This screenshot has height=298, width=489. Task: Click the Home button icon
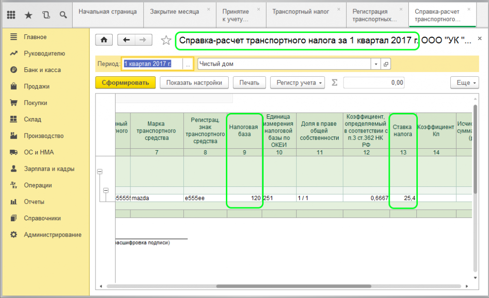click(105, 40)
